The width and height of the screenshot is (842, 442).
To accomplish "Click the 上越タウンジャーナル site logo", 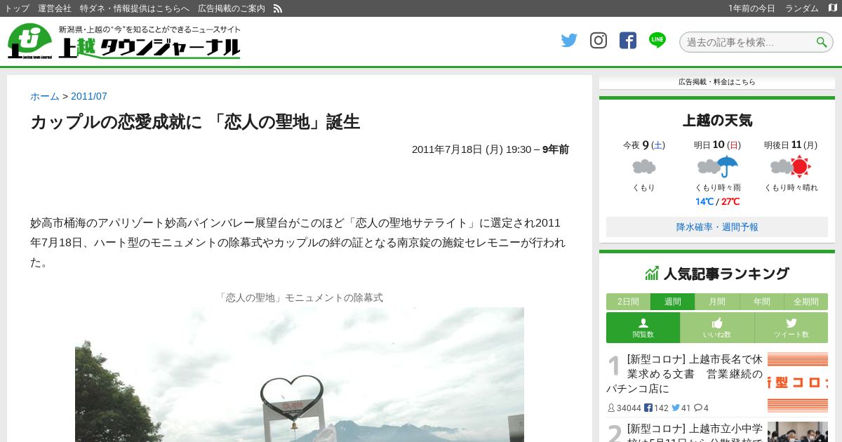I will [x=124, y=41].
